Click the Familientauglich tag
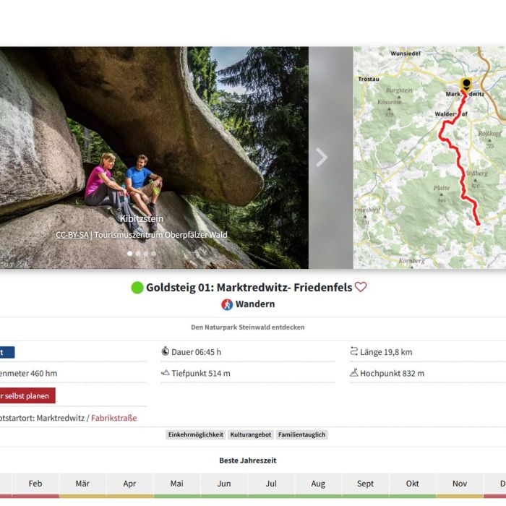506x506 pixels. pyautogui.click(x=302, y=434)
